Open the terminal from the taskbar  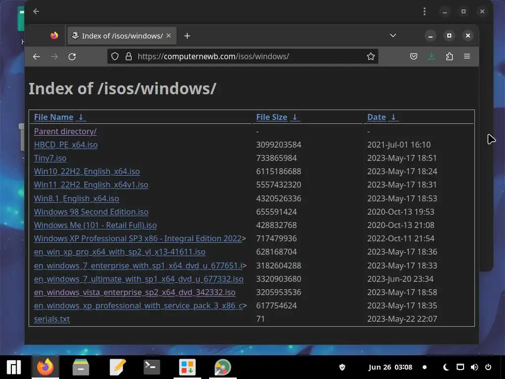(151, 367)
